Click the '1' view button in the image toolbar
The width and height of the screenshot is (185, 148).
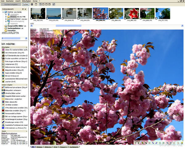click(x=135, y=143)
